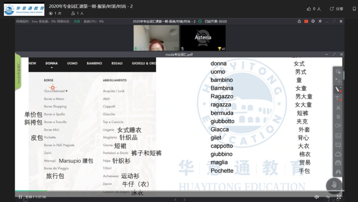
Task: Click the green moda专业词汇 side tab
Action: 18,72
